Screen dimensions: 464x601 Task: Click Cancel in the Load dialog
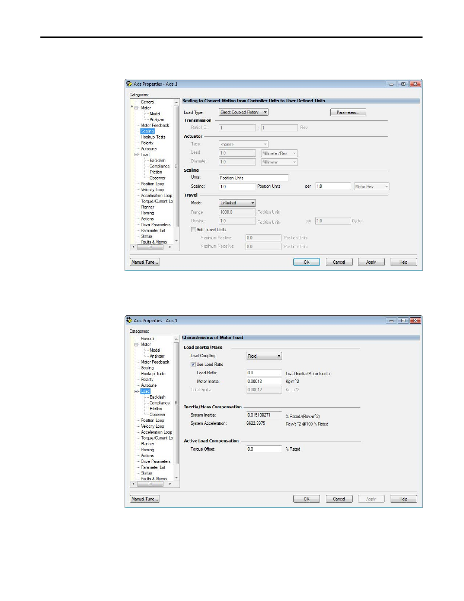[x=339, y=499]
